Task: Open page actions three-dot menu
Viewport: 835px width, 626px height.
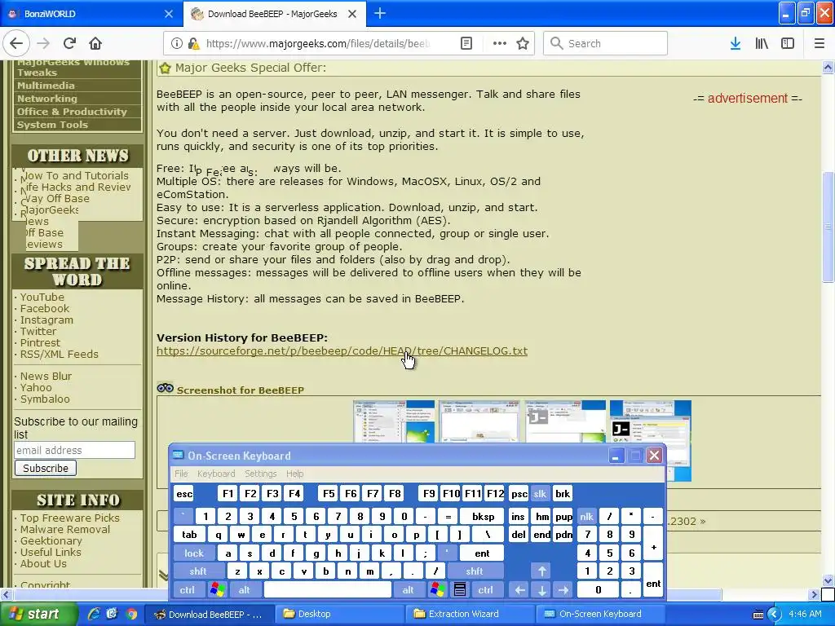Action: [x=499, y=43]
